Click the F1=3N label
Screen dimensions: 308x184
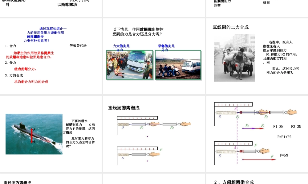point(278,126)
